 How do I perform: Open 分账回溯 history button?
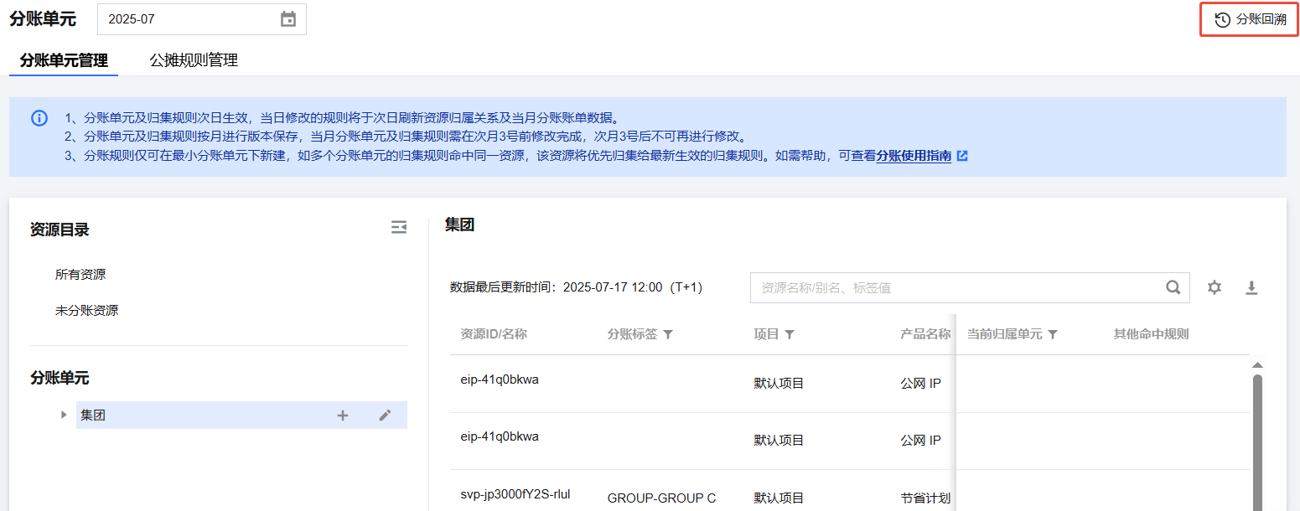click(1250, 19)
